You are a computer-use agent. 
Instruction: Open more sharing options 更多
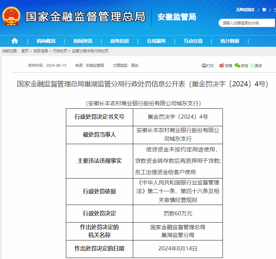(256, 66)
